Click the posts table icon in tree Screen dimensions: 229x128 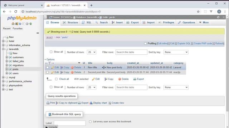point(10,69)
